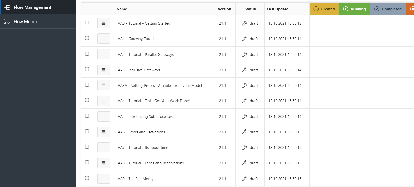414x187 pixels.
Task: Click the Name column header
Action: click(122, 9)
